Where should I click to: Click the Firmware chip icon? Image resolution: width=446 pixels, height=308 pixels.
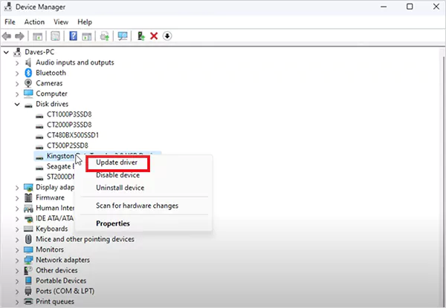(28, 197)
